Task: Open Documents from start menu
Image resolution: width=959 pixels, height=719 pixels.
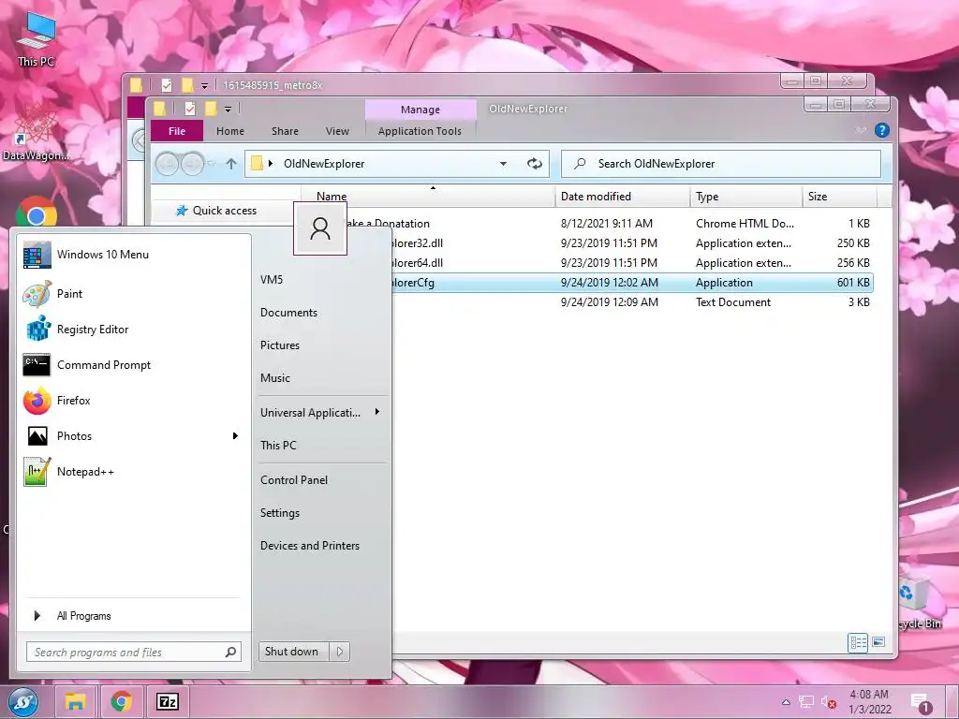Action: coord(288,313)
